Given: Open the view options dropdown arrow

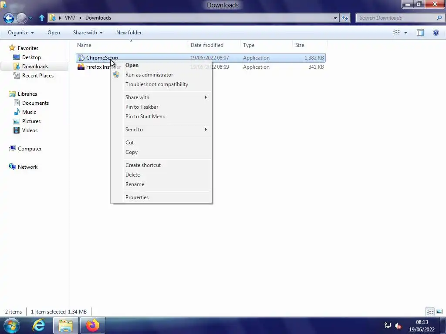Looking at the screenshot, I should [405, 33].
